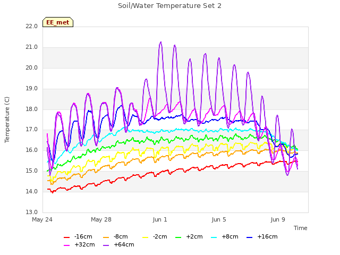Click the Jun 9 x-axis tick label
Image resolution: width=340 pixels, height=255 pixels.
(x=278, y=219)
